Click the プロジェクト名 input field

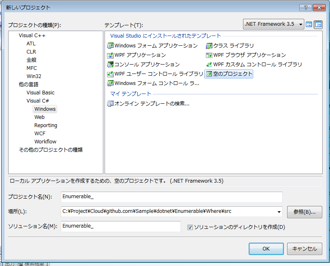pyautogui.click(x=172, y=197)
